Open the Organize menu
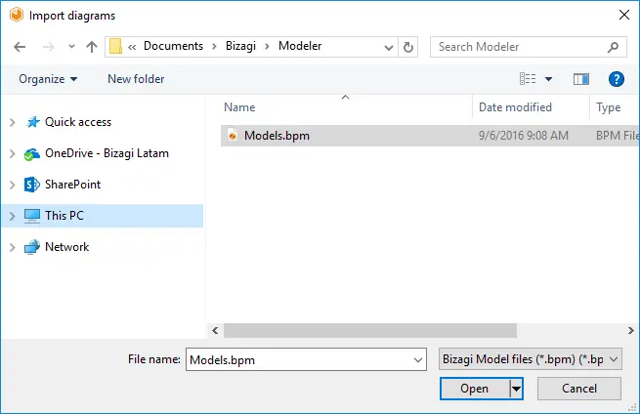Image resolution: width=640 pixels, height=414 pixels. (48, 79)
